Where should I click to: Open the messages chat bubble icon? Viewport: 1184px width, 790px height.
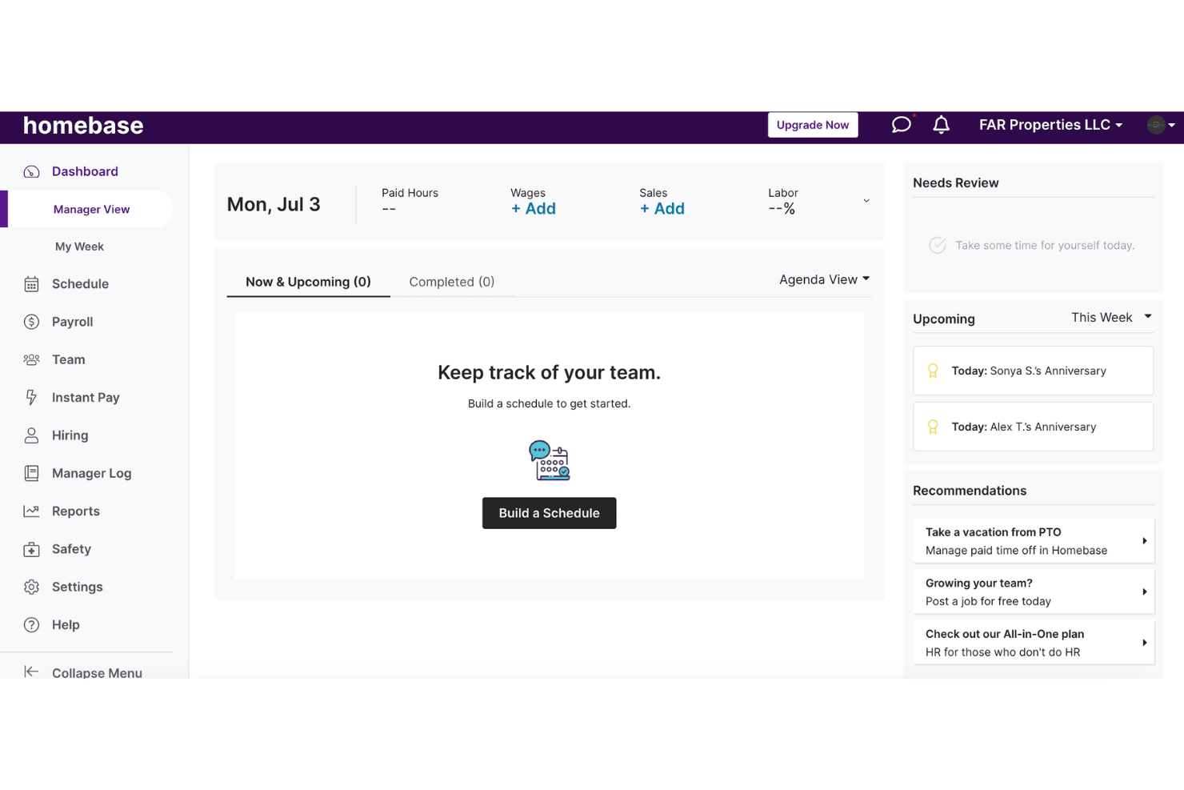[901, 125]
